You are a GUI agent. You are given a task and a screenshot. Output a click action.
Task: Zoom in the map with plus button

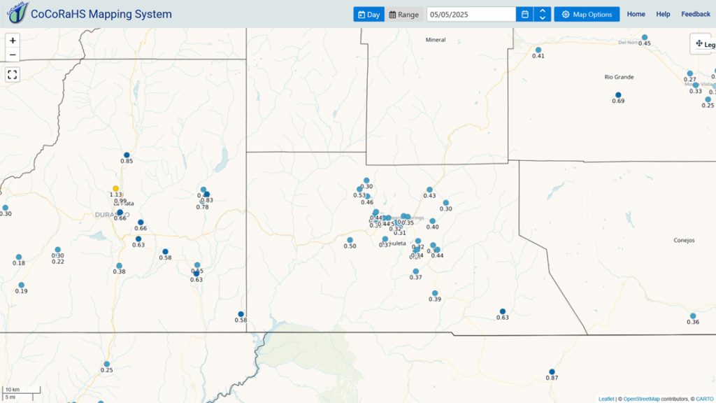pos(13,41)
